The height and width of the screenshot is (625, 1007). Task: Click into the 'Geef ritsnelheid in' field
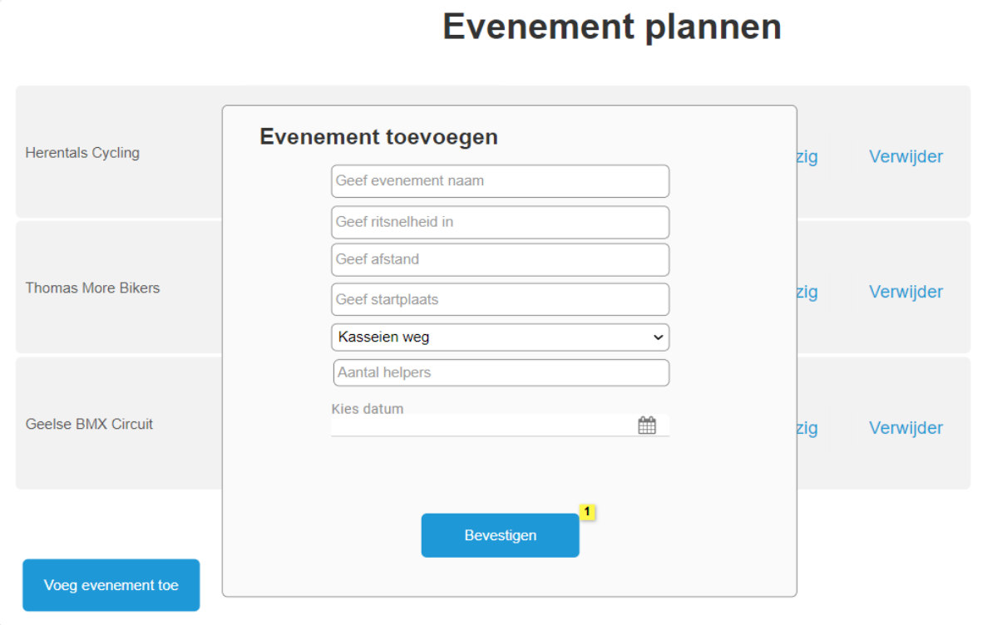pos(500,223)
